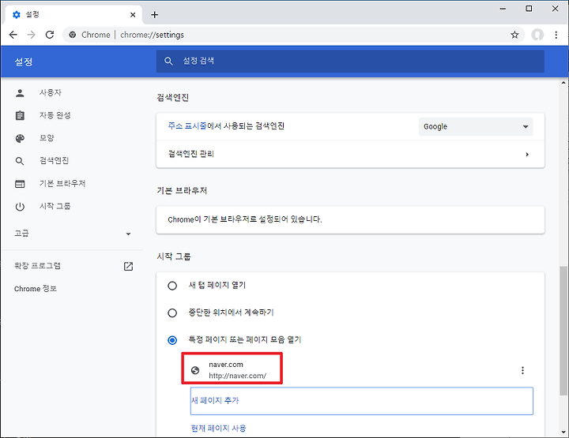
Task: Open 확장 프로그램 link in sidebar
Action: (37, 266)
